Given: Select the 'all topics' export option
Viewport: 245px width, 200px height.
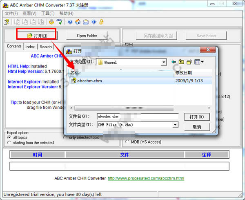Looking at the screenshot, I should (x=9, y=137).
